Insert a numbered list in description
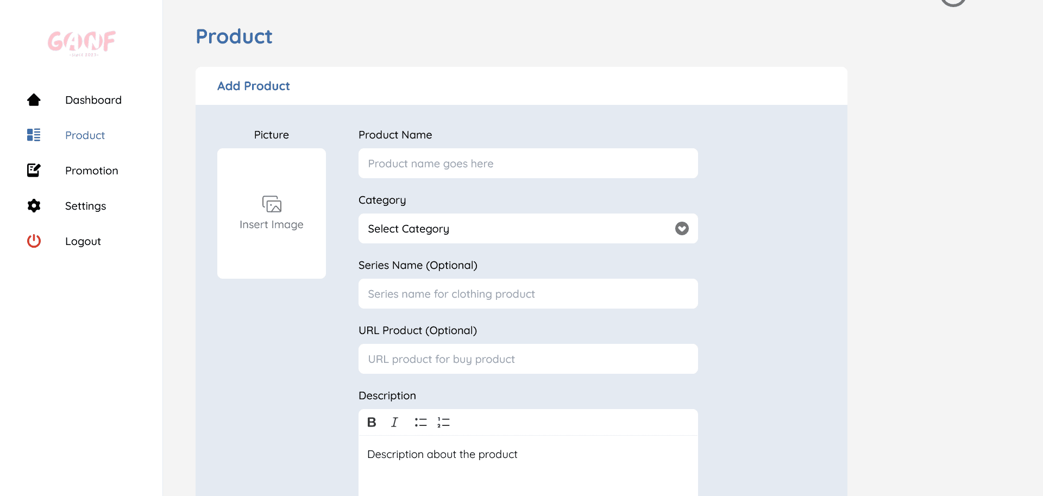The image size is (1043, 496). 443,422
